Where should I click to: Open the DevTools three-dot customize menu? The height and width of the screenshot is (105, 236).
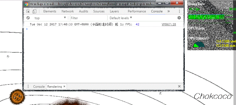click(x=179, y=11)
